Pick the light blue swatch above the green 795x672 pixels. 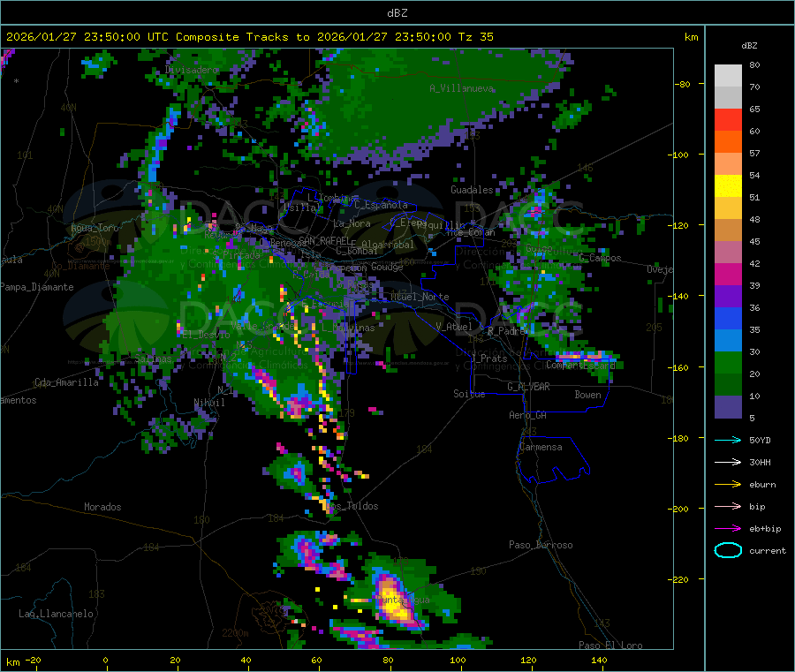tap(728, 341)
